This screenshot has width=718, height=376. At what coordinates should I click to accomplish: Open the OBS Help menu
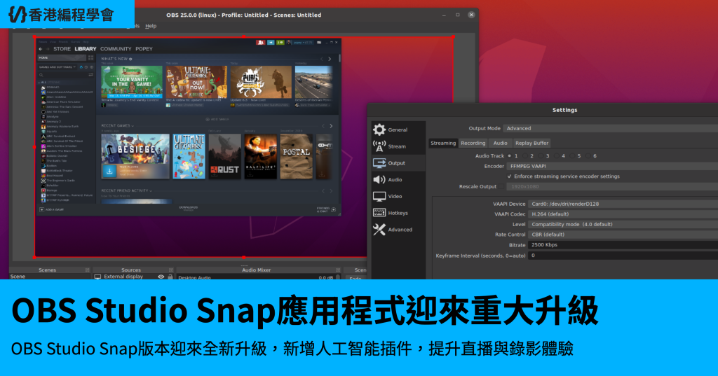[x=151, y=26]
